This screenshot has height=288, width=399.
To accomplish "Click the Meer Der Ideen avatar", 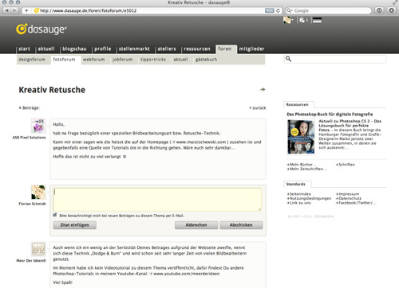I will [x=38, y=249].
